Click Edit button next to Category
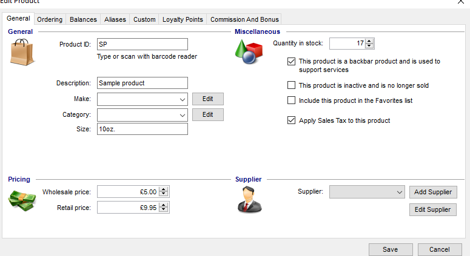This screenshot has height=256, width=470. (208, 115)
